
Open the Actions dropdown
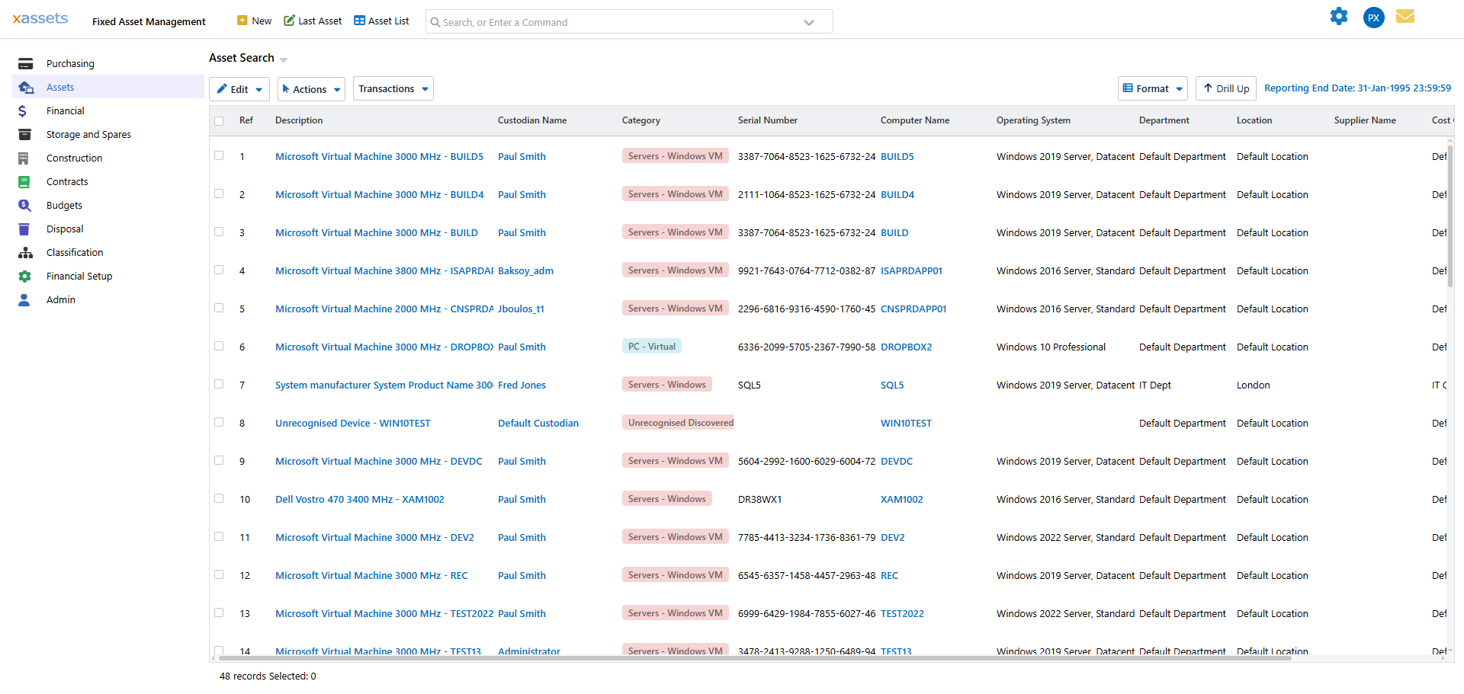tap(310, 88)
